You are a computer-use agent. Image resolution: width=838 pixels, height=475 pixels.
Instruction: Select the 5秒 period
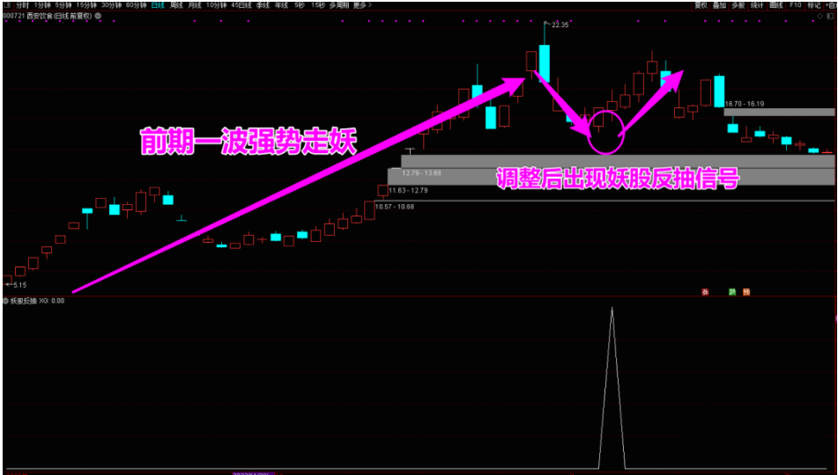(x=299, y=5)
